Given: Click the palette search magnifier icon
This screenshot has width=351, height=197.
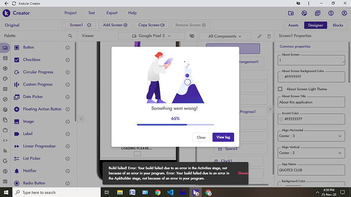Looking at the screenshot, I should pos(70,36).
